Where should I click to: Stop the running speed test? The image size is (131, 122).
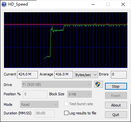[116, 86]
